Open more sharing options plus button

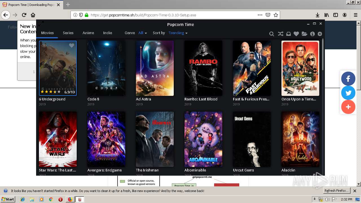click(348, 107)
